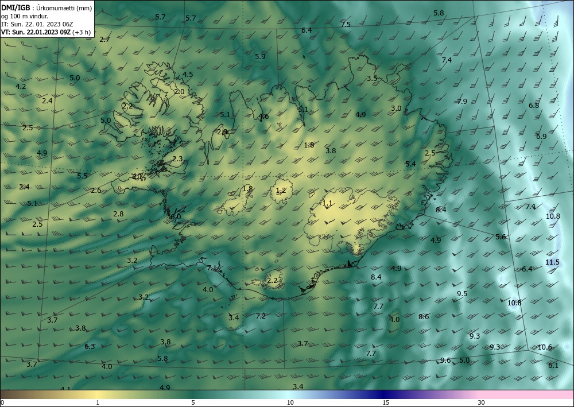Click the 5.4 value in east Iceland
574x407 pixels.
(x=410, y=164)
